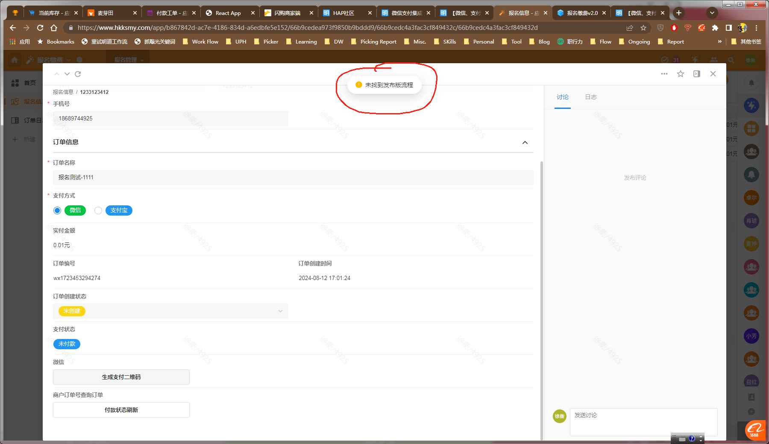Click the 生成支付二维码 button

point(121,377)
